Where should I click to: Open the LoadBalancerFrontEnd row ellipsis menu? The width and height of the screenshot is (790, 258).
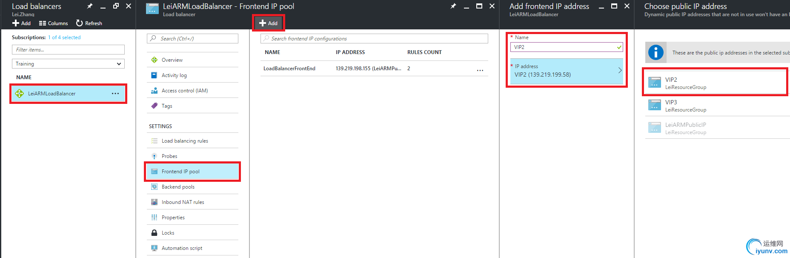pyautogui.click(x=480, y=70)
